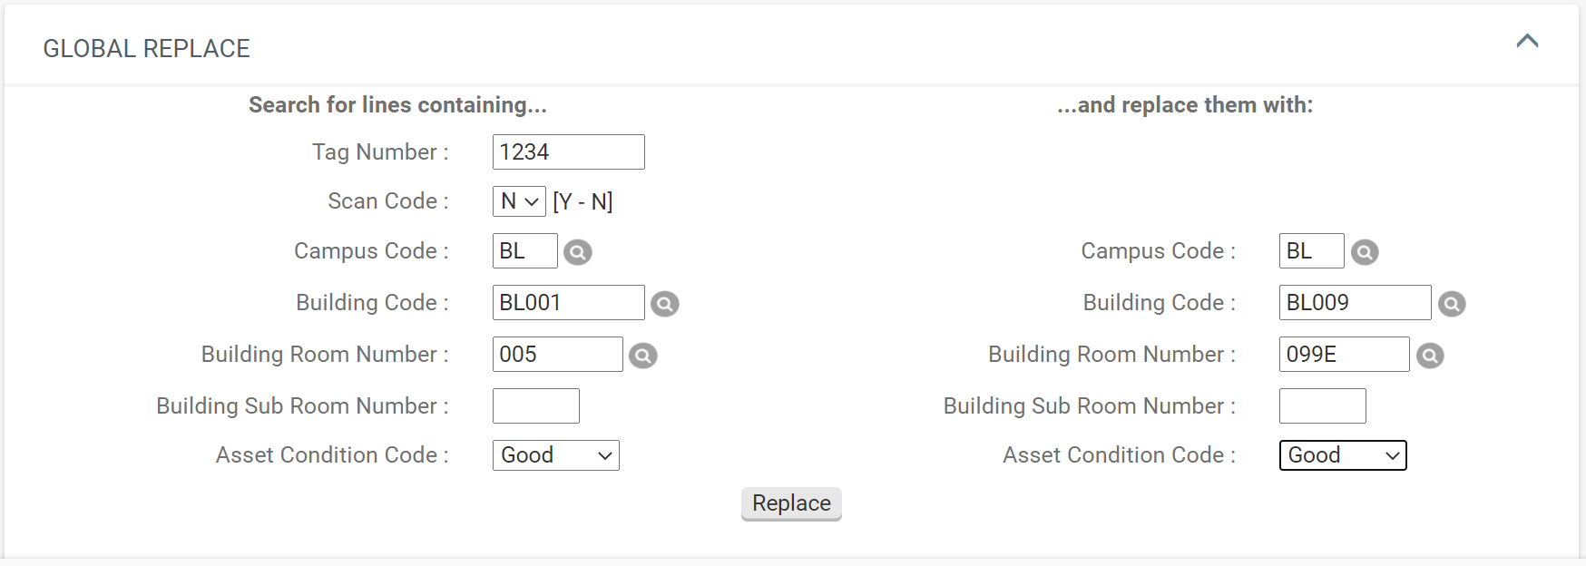Image resolution: width=1586 pixels, height=566 pixels.
Task: Click search-side Building Code field containing BL001
Action: pyautogui.click(x=568, y=303)
